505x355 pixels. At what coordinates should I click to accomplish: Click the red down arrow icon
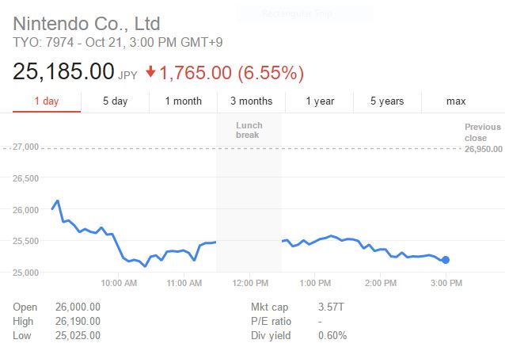point(150,73)
